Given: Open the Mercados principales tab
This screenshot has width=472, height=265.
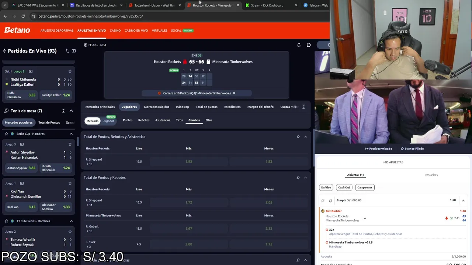Looking at the screenshot, I should tap(100, 107).
